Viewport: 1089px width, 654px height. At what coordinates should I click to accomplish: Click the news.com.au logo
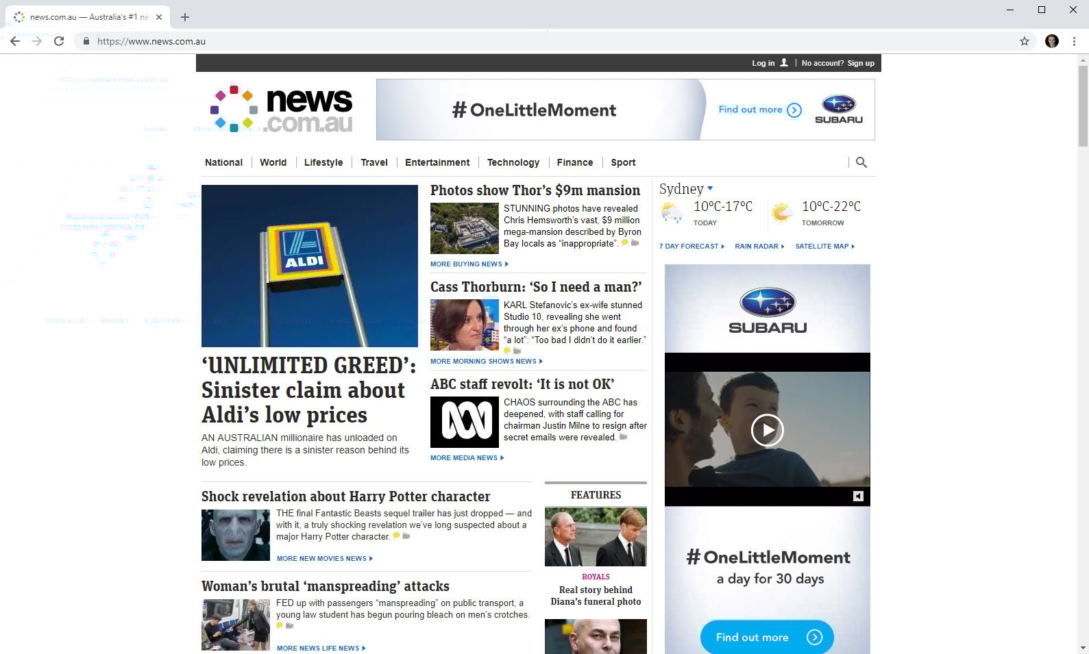click(x=282, y=110)
